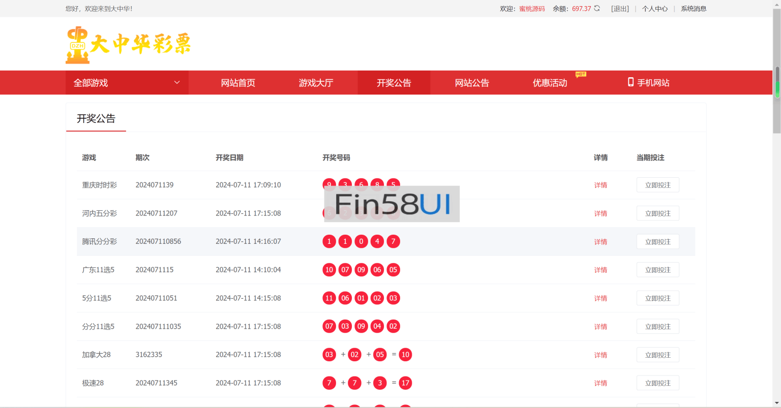Expand the 全部游戏 dropdown menu
Image resolution: width=781 pixels, height=408 pixels.
tap(127, 83)
